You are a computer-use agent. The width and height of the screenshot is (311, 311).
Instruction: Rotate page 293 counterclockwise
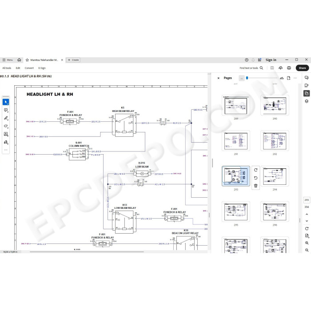click(x=255, y=178)
